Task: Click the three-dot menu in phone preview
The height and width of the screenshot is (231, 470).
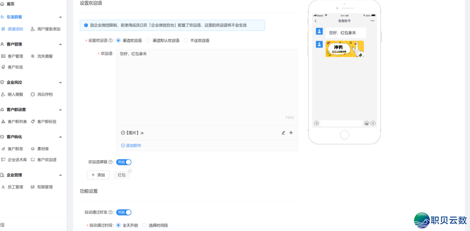Action: click(x=372, y=21)
